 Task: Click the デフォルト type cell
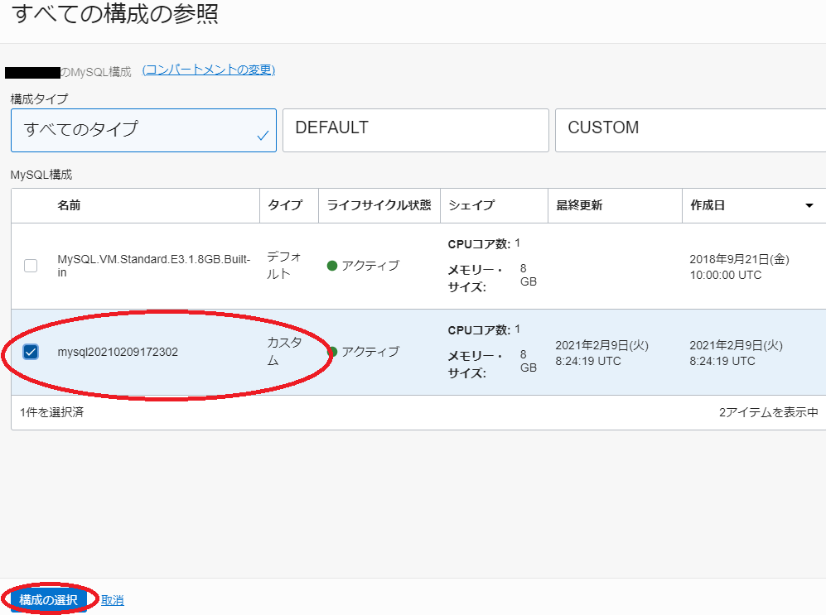coord(284,265)
